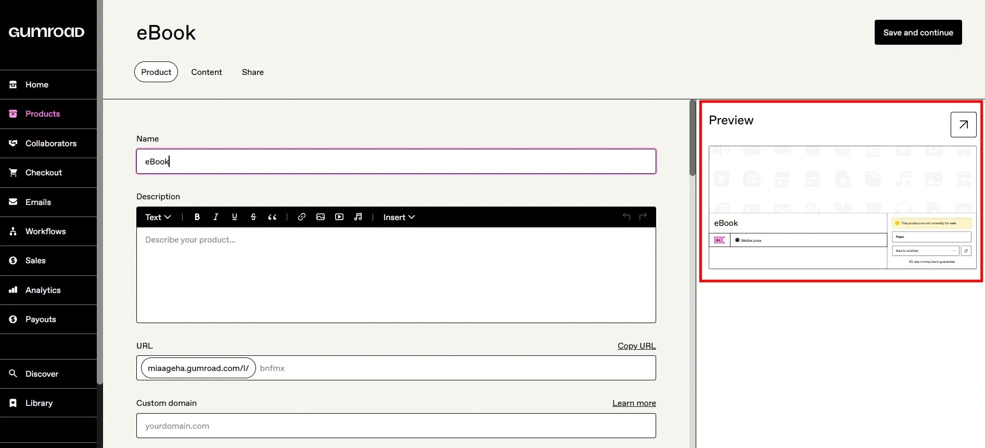Click the seller name link in preview

click(x=751, y=240)
